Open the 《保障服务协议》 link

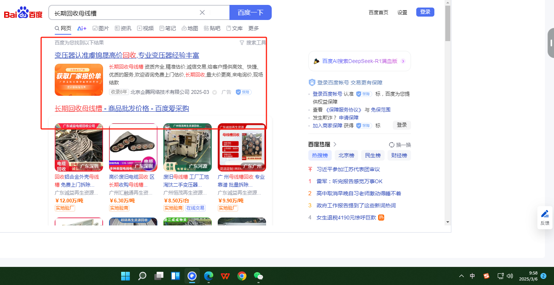click(344, 110)
